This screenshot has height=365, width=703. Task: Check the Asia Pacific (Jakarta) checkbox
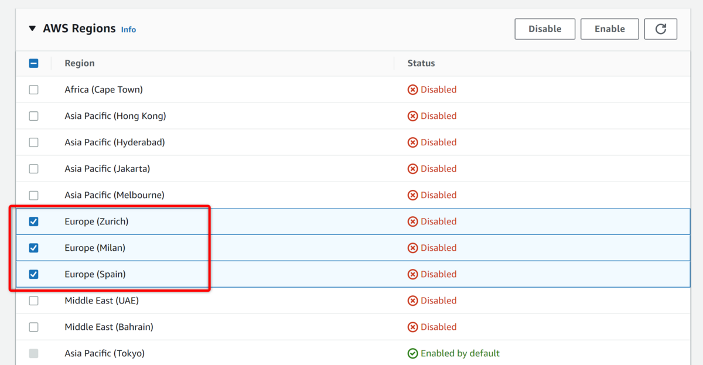33,169
